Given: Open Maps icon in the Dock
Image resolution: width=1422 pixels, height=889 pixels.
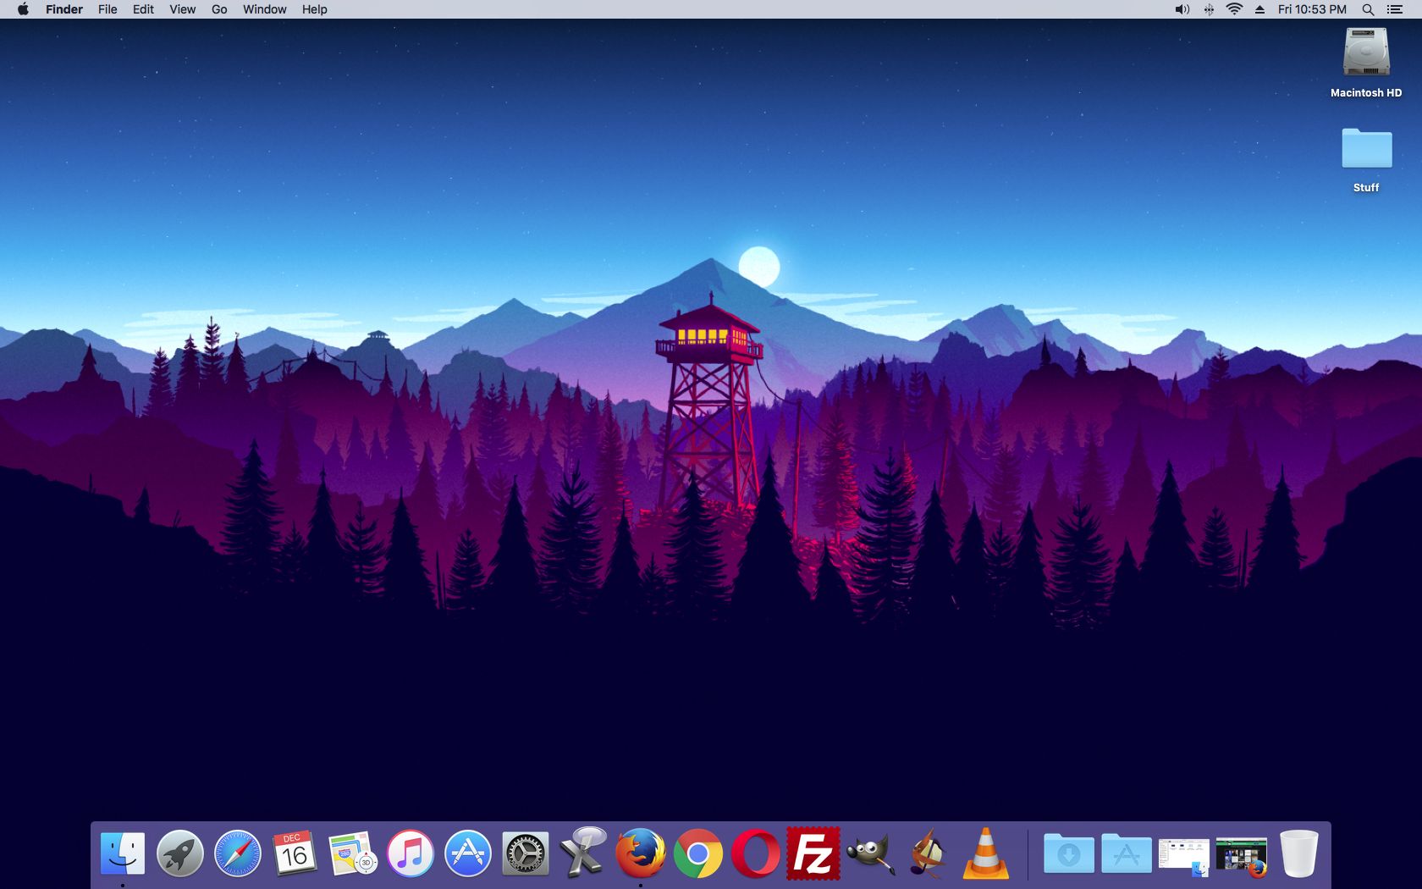Looking at the screenshot, I should point(353,853).
